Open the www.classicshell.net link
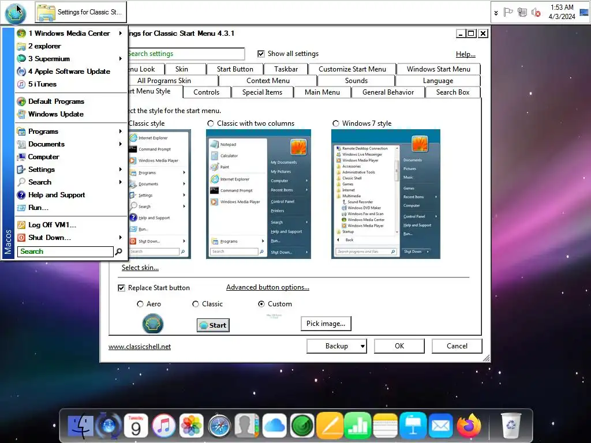 [x=140, y=347]
